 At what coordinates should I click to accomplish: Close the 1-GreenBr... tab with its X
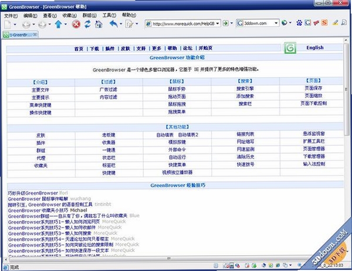[35, 35]
